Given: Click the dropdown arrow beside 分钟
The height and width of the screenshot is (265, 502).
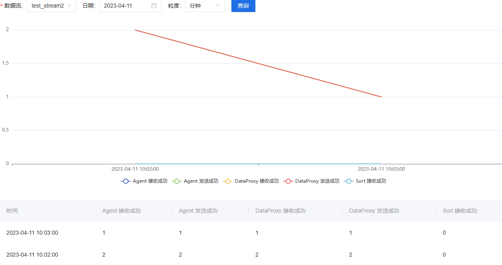Looking at the screenshot, I should click(x=218, y=6).
